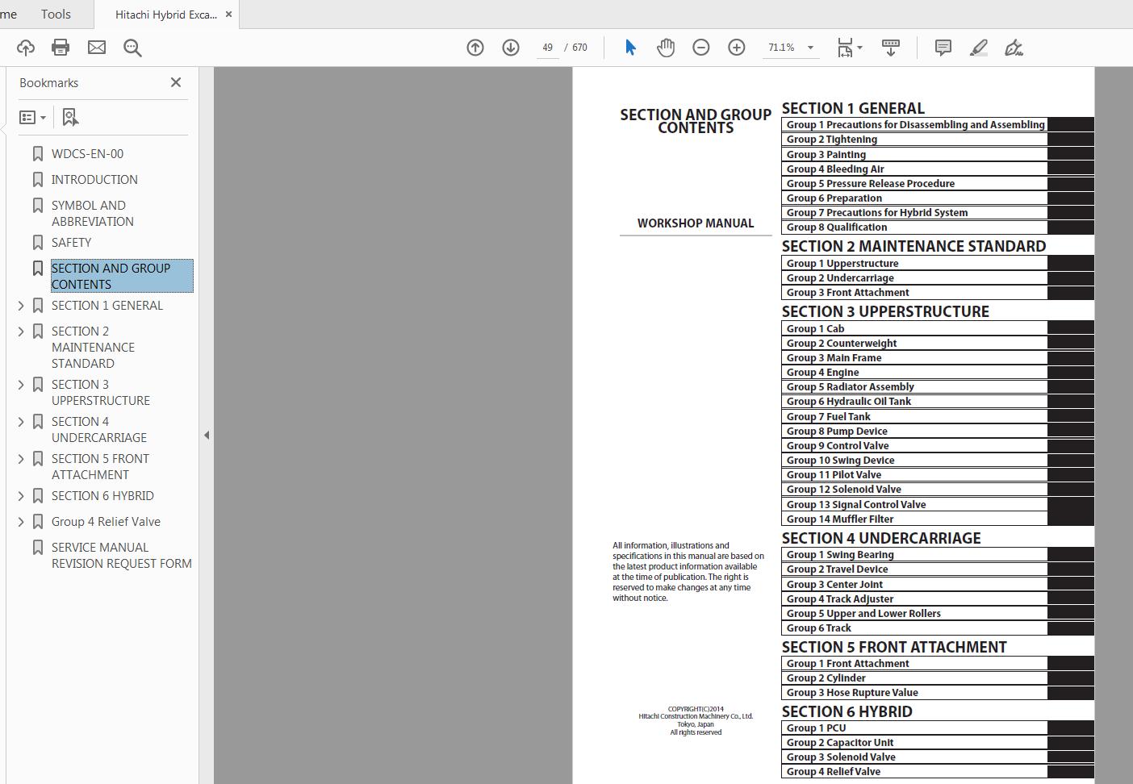Print the document with the printer icon
This screenshot has width=1133, height=784.
61,48
